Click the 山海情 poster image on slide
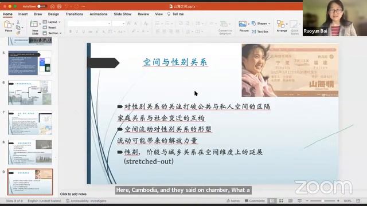This screenshot has height=206, width=367. point(290,70)
